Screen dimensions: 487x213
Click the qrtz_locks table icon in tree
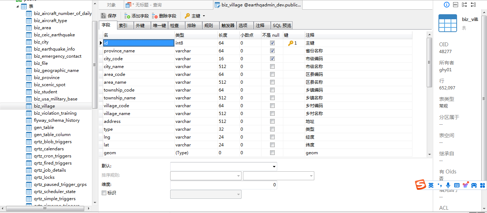(29, 177)
